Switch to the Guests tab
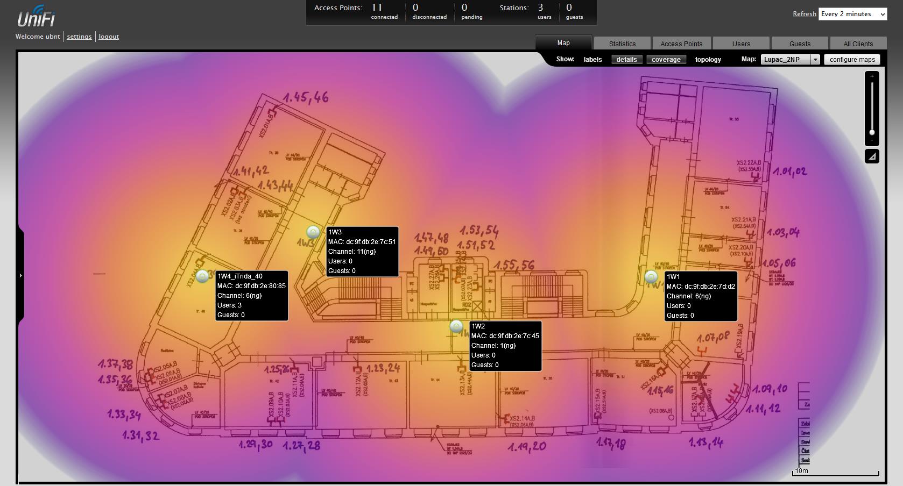 800,44
